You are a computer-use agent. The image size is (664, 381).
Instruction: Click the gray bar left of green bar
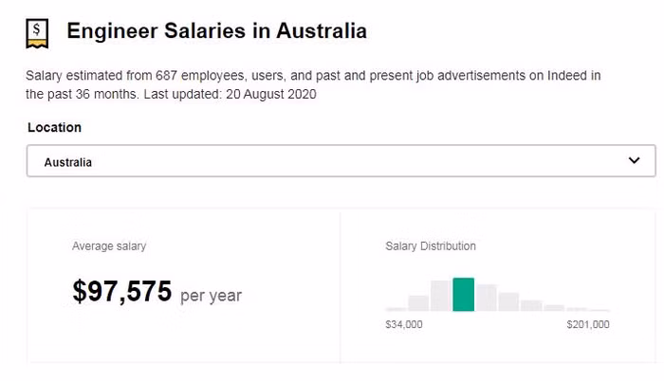(x=440, y=296)
